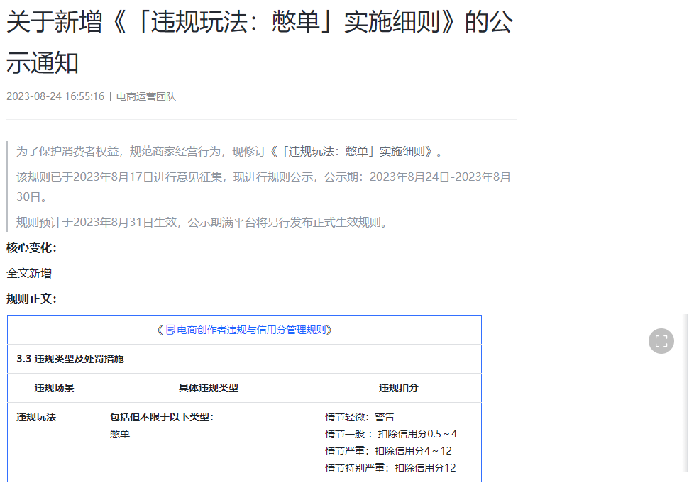Click the 情节特别严重 扣除信用分12 line
The height and width of the screenshot is (485, 694).
(390, 468)
